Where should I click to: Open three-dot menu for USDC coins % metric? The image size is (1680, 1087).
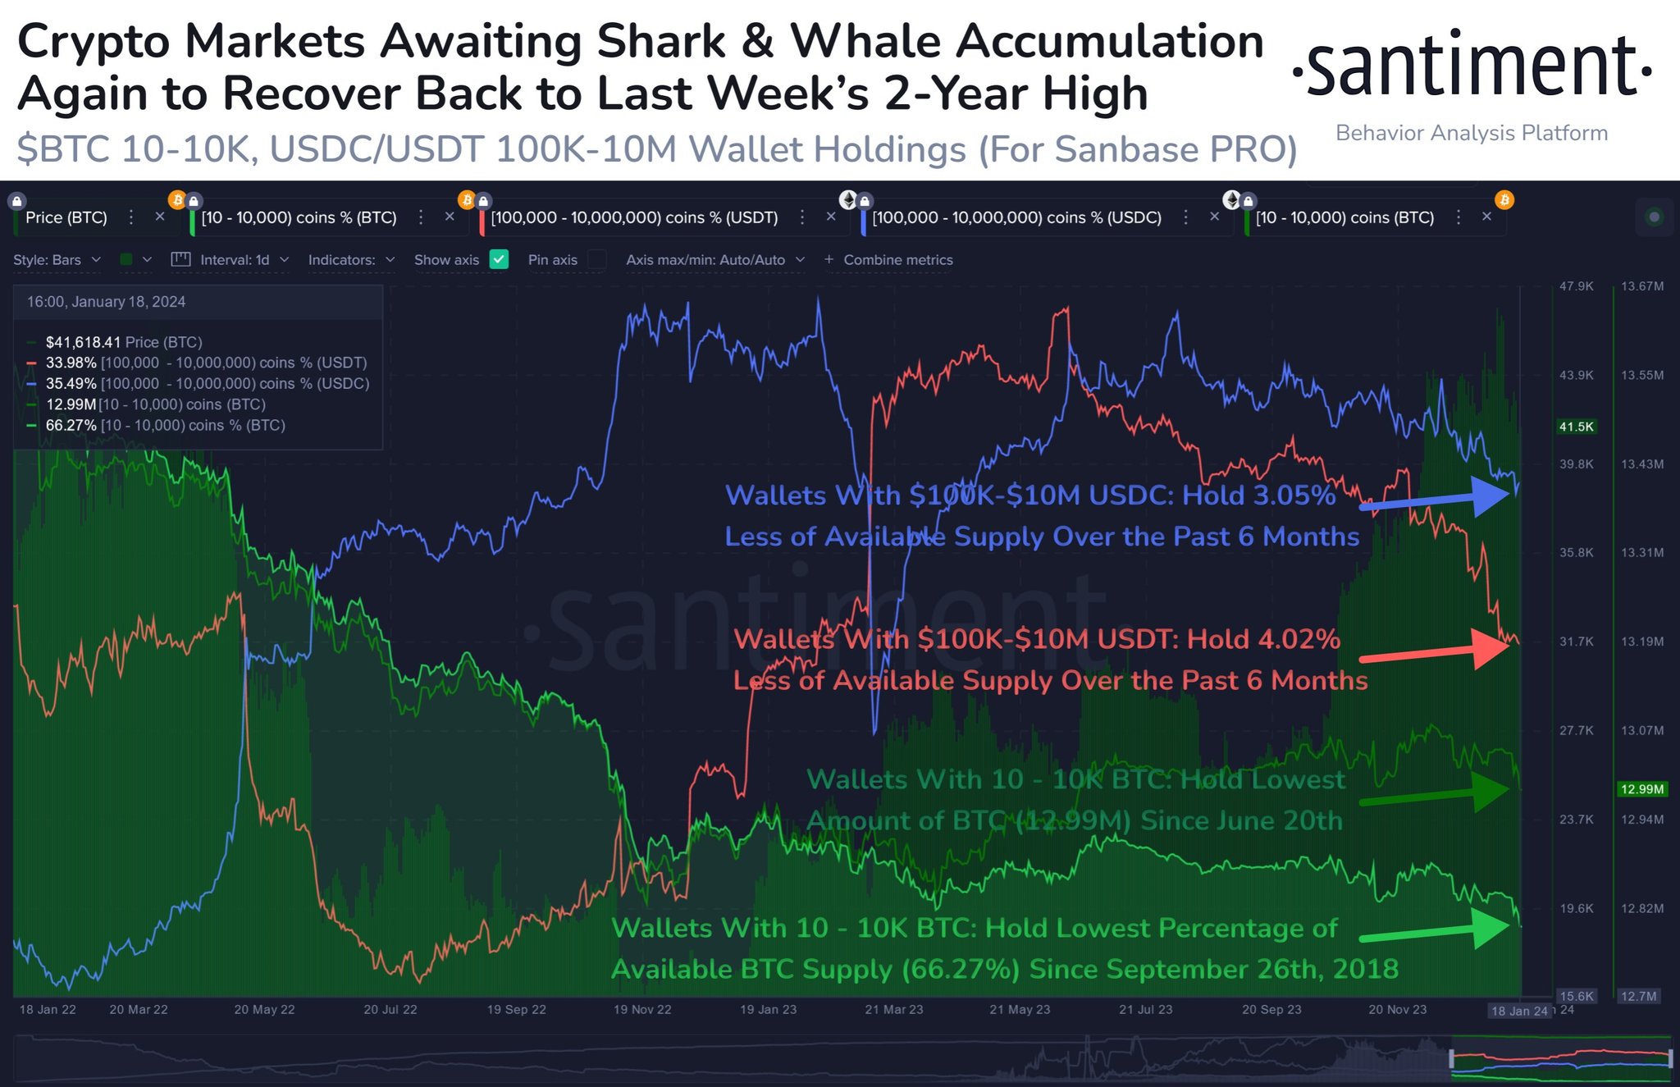1185,217
